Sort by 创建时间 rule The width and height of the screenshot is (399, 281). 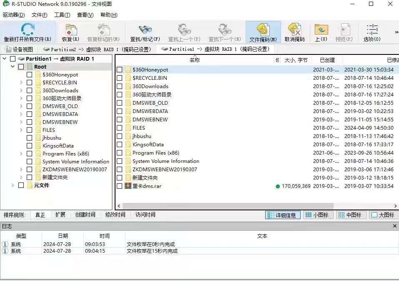click(x=85, y=215)
